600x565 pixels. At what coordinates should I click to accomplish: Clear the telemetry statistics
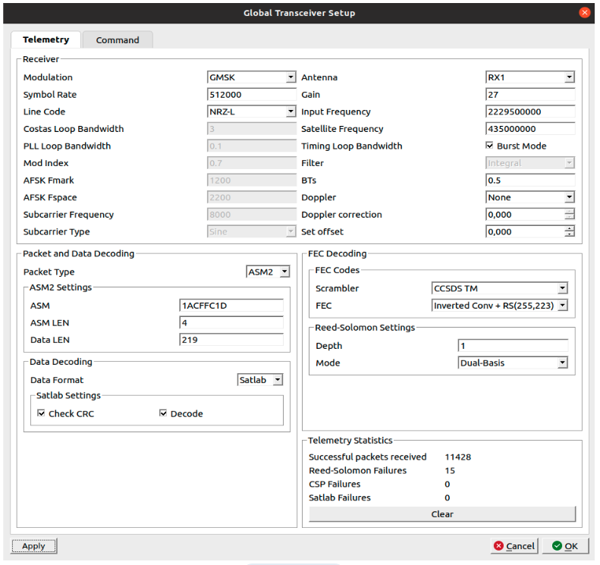[442, 514]
